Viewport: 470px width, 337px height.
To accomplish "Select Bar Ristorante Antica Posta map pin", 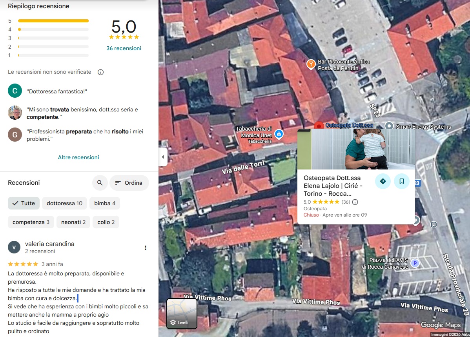I will pyautogui.click(x=311, y=64).
